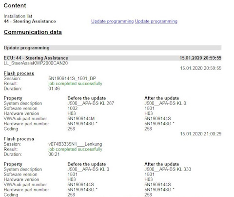Select the before-update part number 5N1909144M
The image size is (234, 197).
pyautogui.click(x=81, y=119)
